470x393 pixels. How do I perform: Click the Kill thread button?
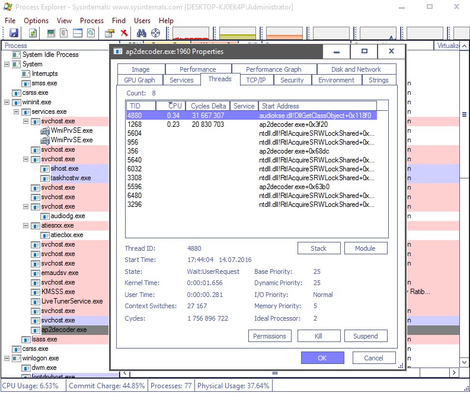point(319,336)
